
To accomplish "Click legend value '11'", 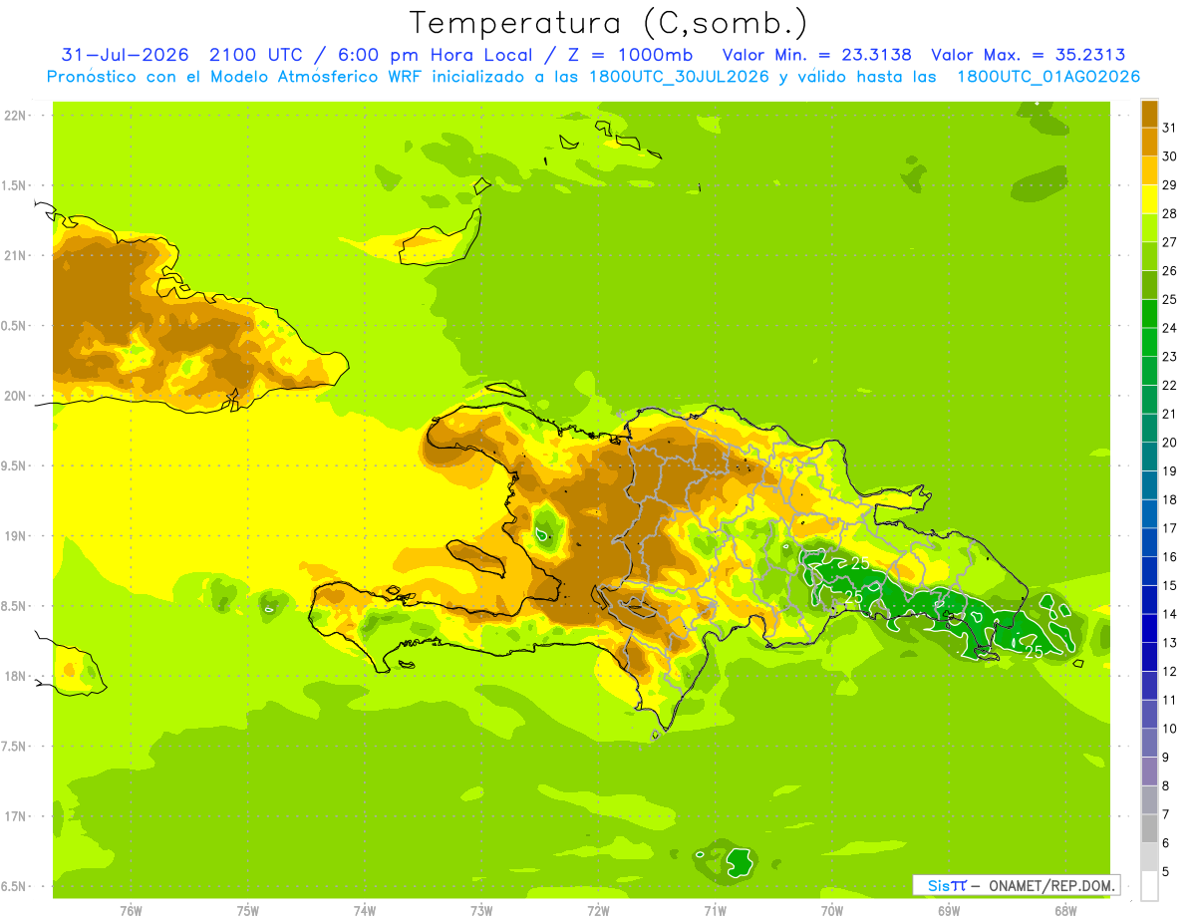I will [1170, 700].
